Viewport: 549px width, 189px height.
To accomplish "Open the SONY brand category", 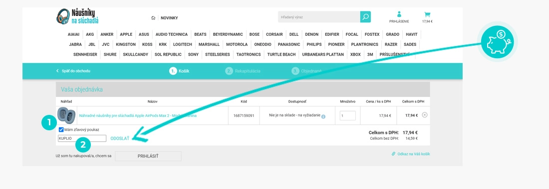I will click(x=193, y=55).
